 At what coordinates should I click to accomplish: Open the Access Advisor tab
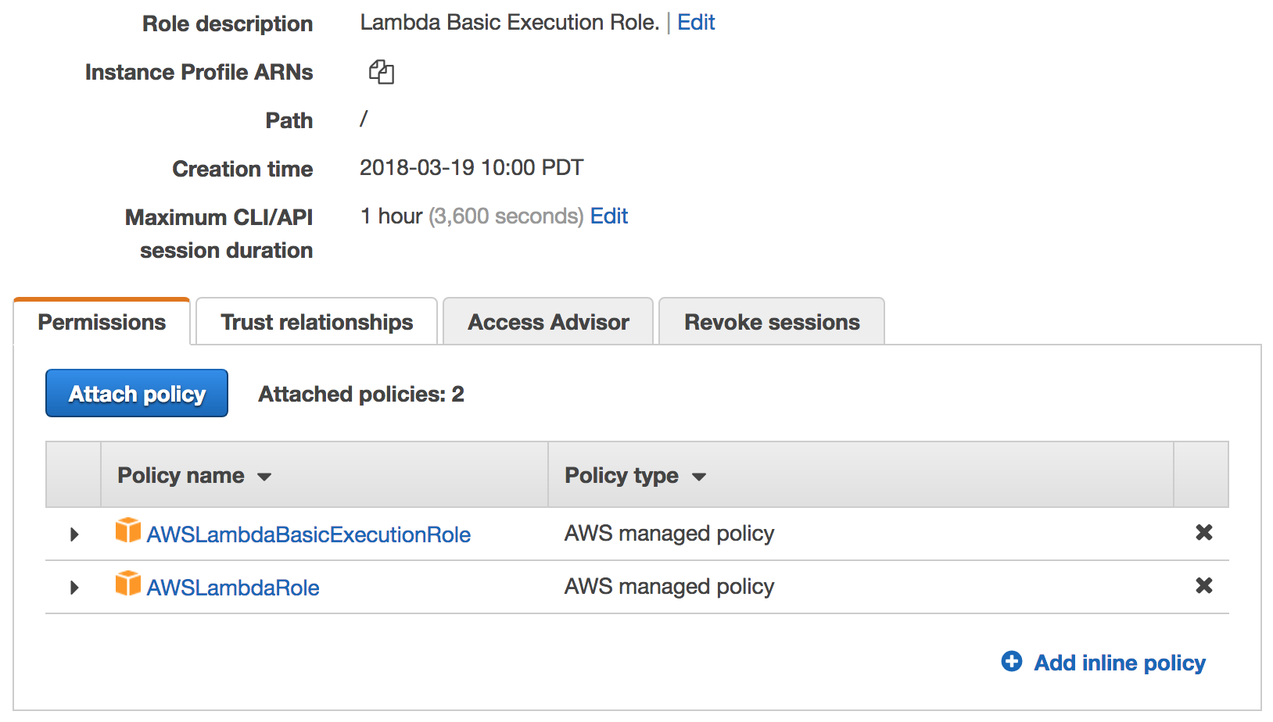click(x=547, y=321)
